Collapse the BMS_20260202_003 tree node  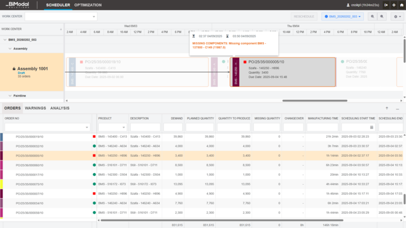5,40
